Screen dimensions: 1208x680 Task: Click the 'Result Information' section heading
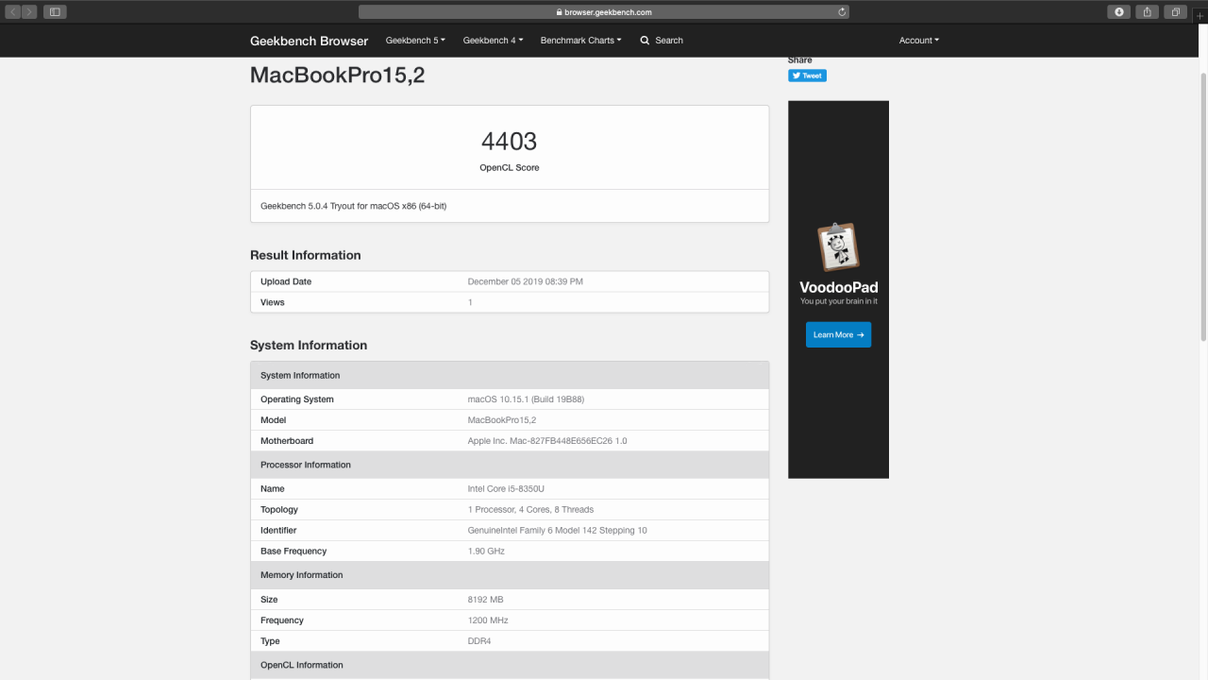[305, 255]
